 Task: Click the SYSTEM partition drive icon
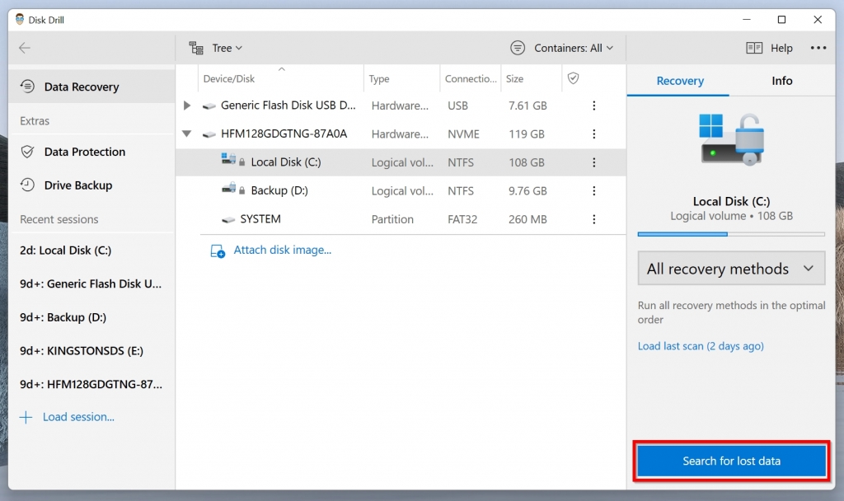(228, 219)
